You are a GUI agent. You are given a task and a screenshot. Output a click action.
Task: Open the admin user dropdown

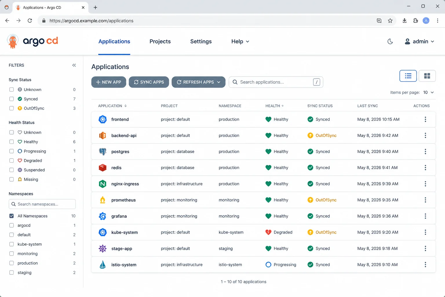[419, 41]
